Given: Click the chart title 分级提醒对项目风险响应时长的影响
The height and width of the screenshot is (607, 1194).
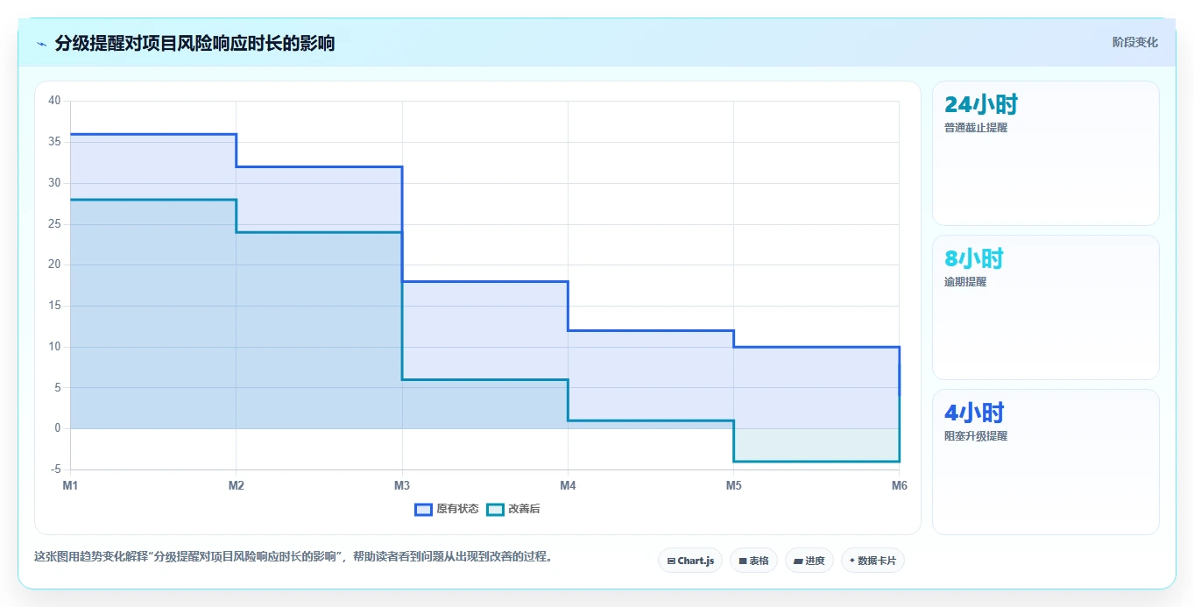Looking at the screenshot, I should pos(194,43).
